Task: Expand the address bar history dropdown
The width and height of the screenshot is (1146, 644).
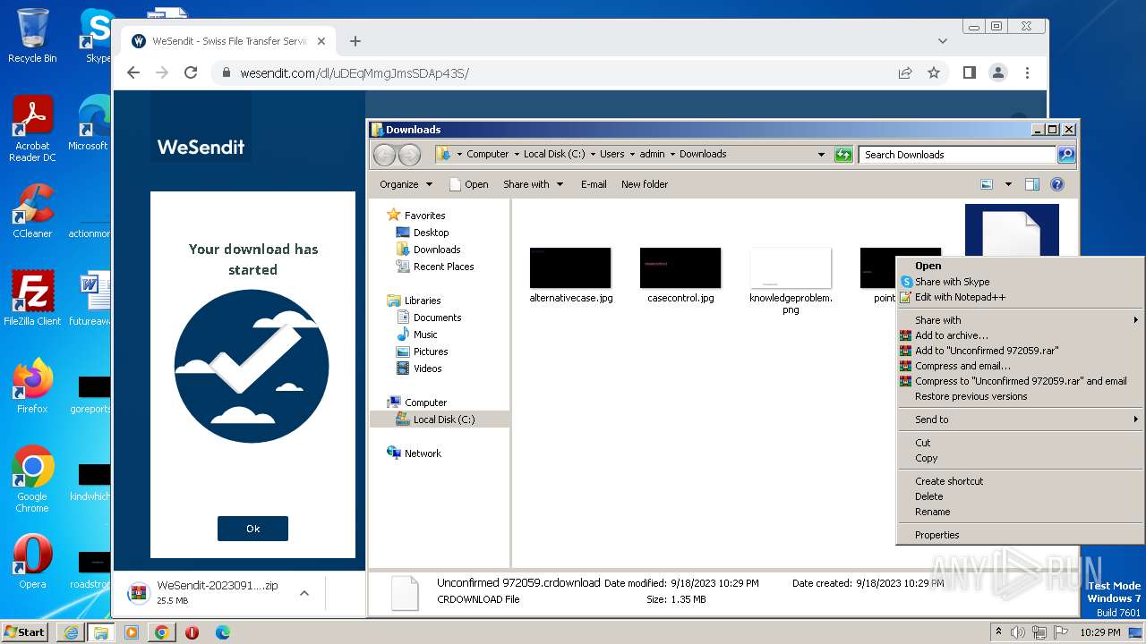Action: [x=821, y=155]
